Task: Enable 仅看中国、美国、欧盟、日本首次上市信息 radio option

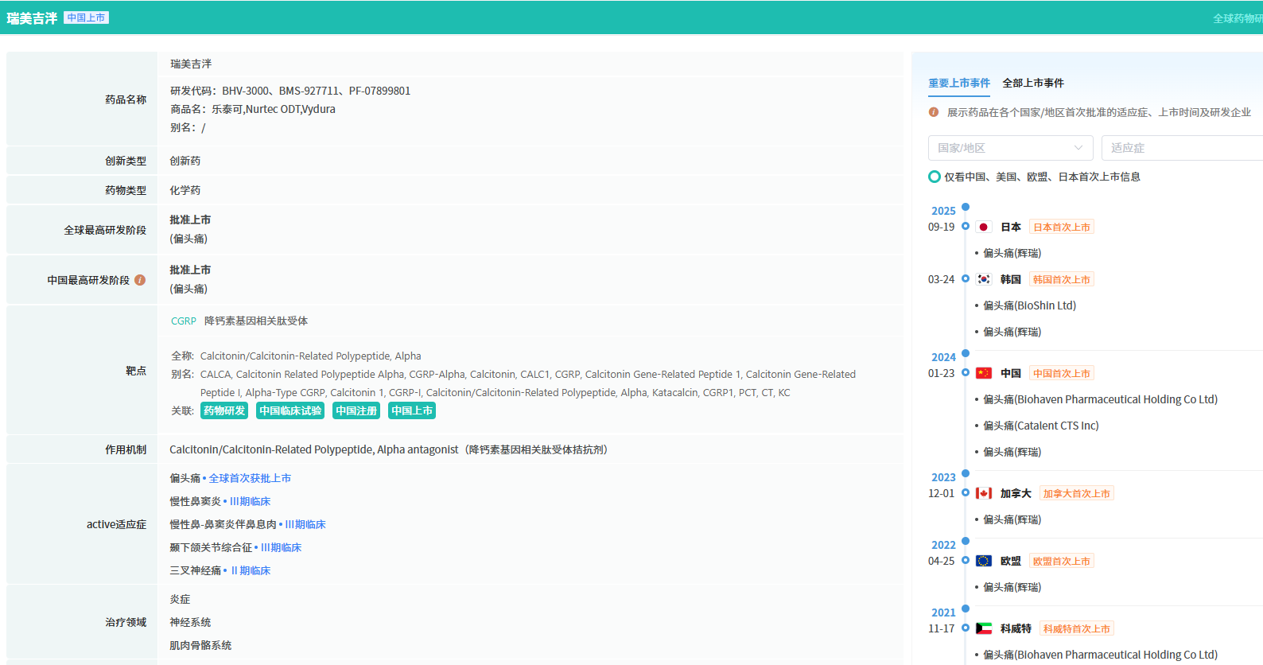Action: (935, 177)
